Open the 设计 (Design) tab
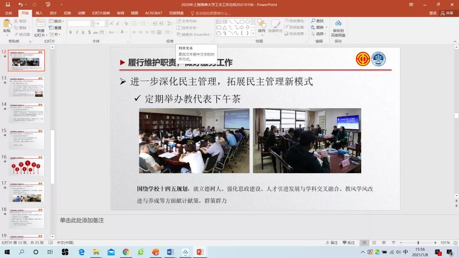Screen dimensions: 459x258 [53, 13]
